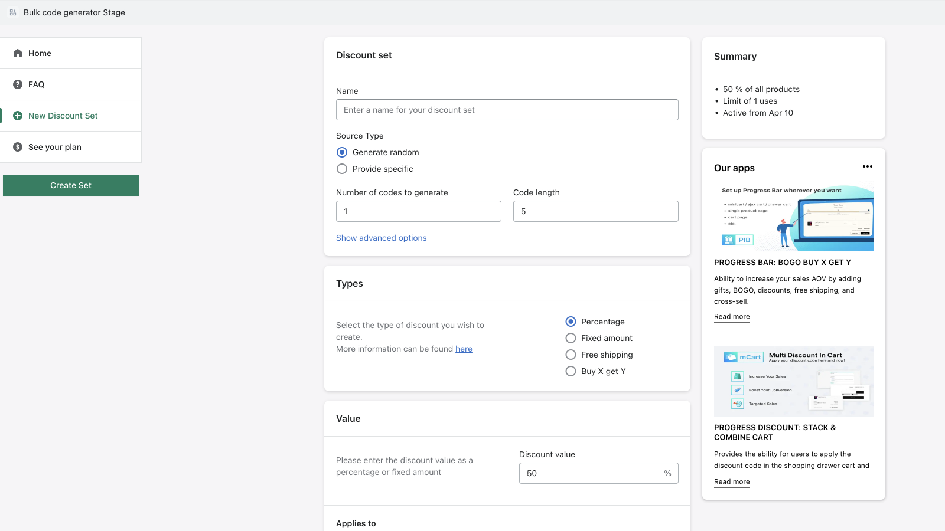Viewport: 945px width, 531px height.
Task: Select the Generate random source type
Action: pos(342,152)
